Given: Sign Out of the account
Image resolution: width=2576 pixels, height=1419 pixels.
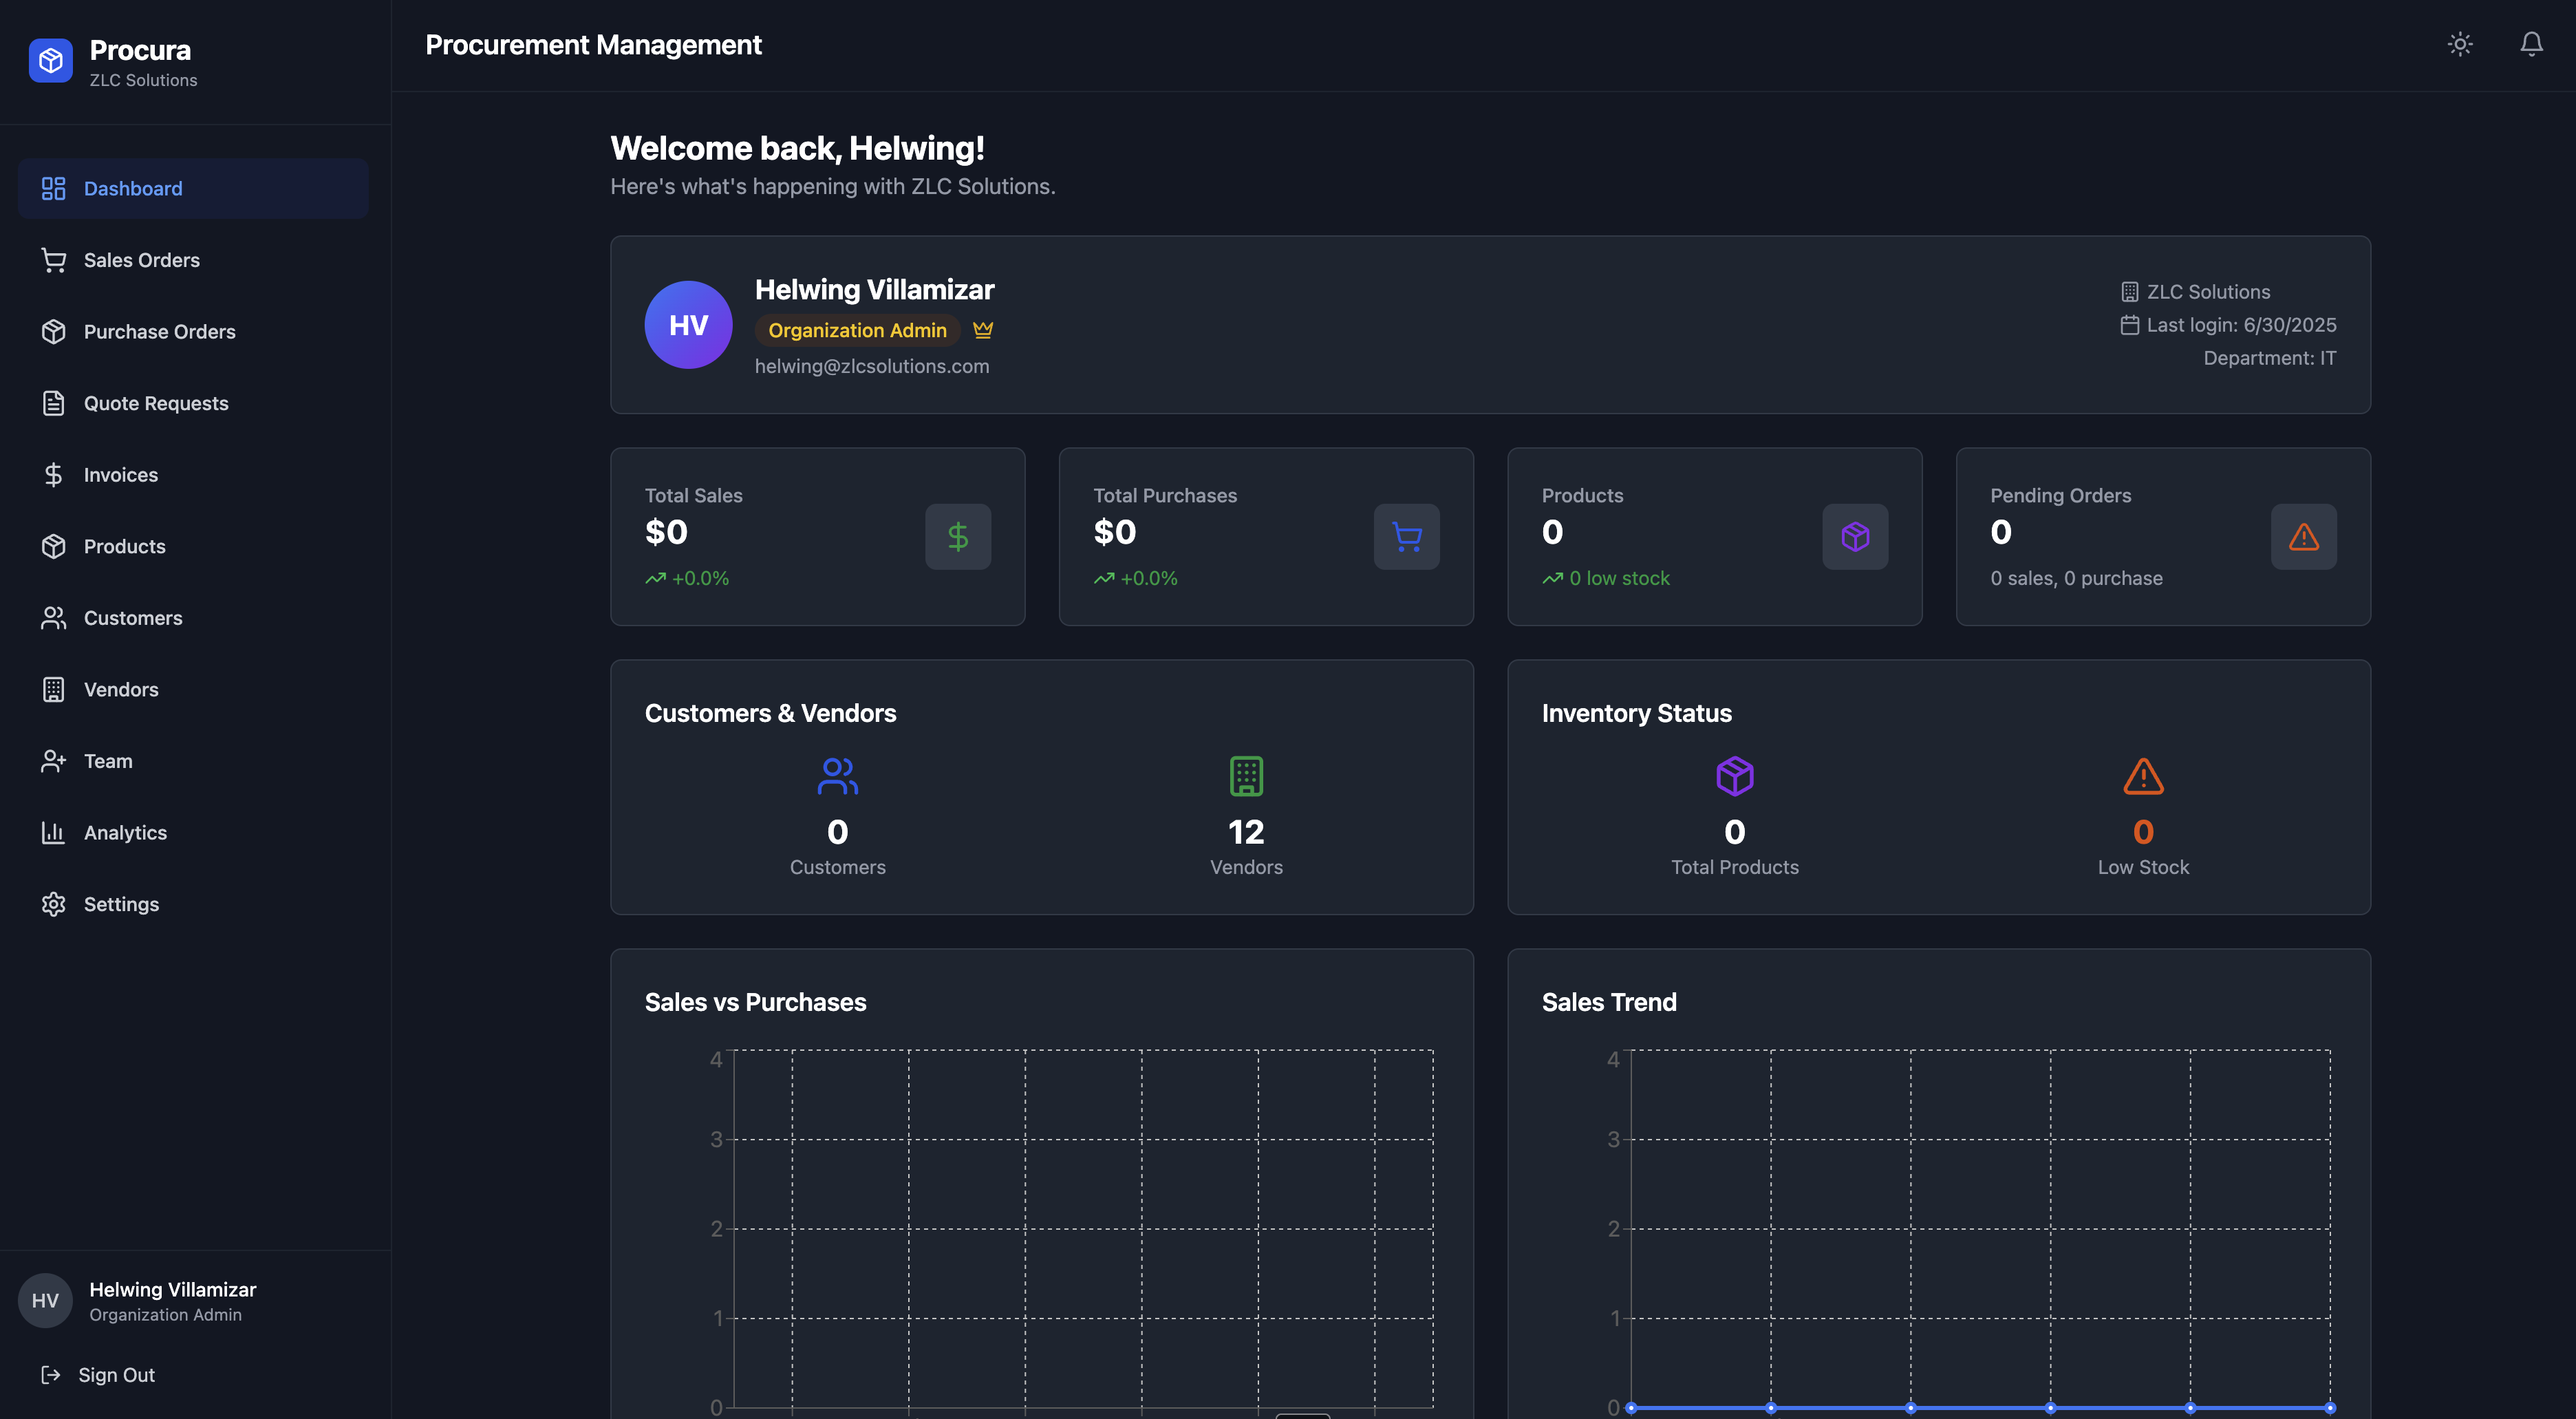Looking at the screenshot, I should click(116, 1375).
